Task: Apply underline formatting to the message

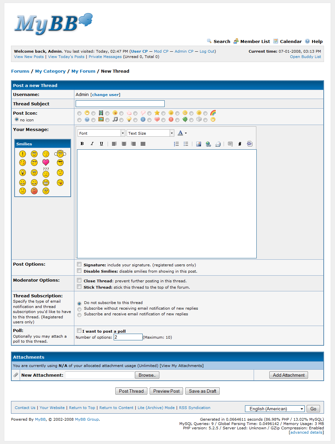Action: (101, 144)
